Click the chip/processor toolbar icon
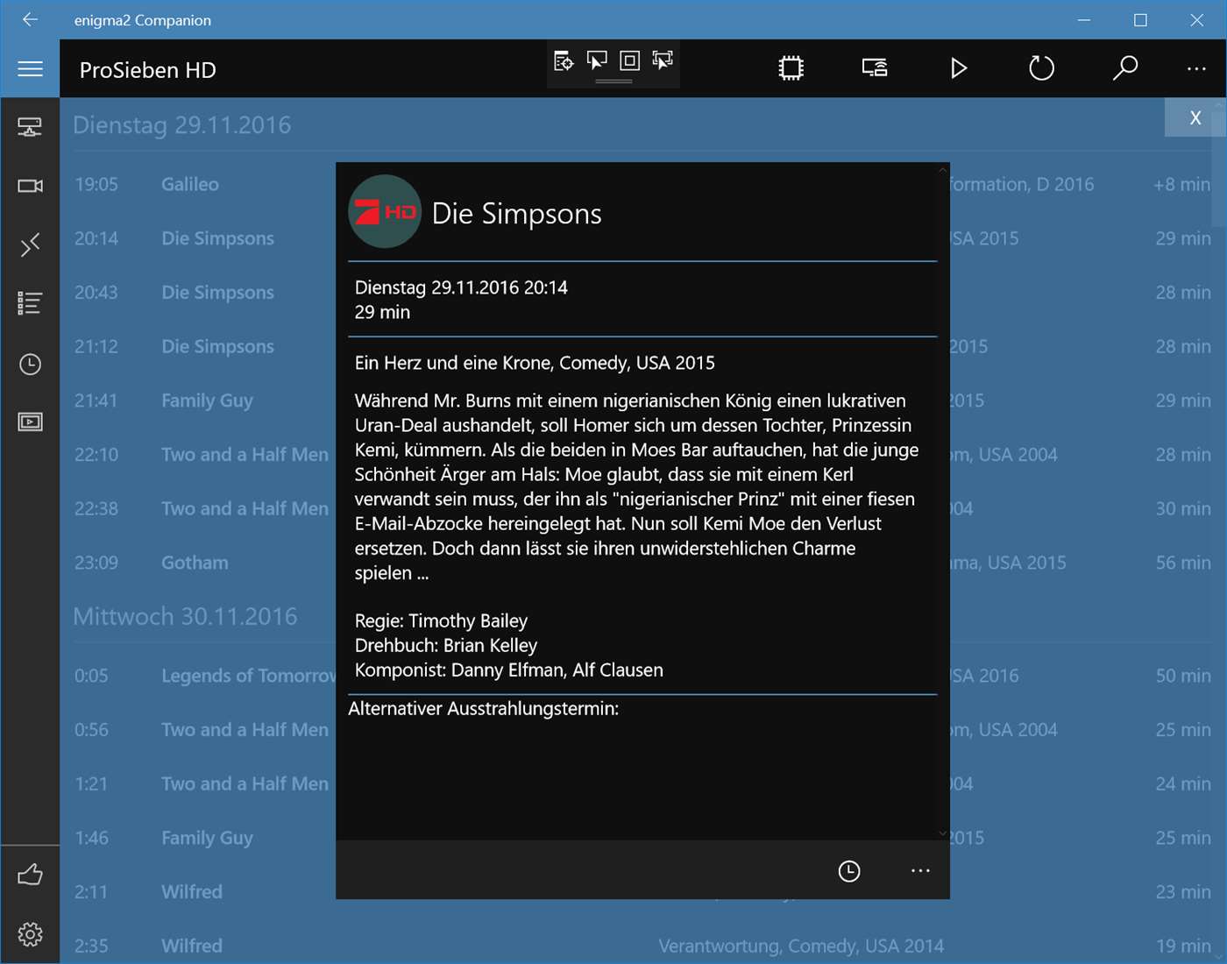 pos(791,68)
